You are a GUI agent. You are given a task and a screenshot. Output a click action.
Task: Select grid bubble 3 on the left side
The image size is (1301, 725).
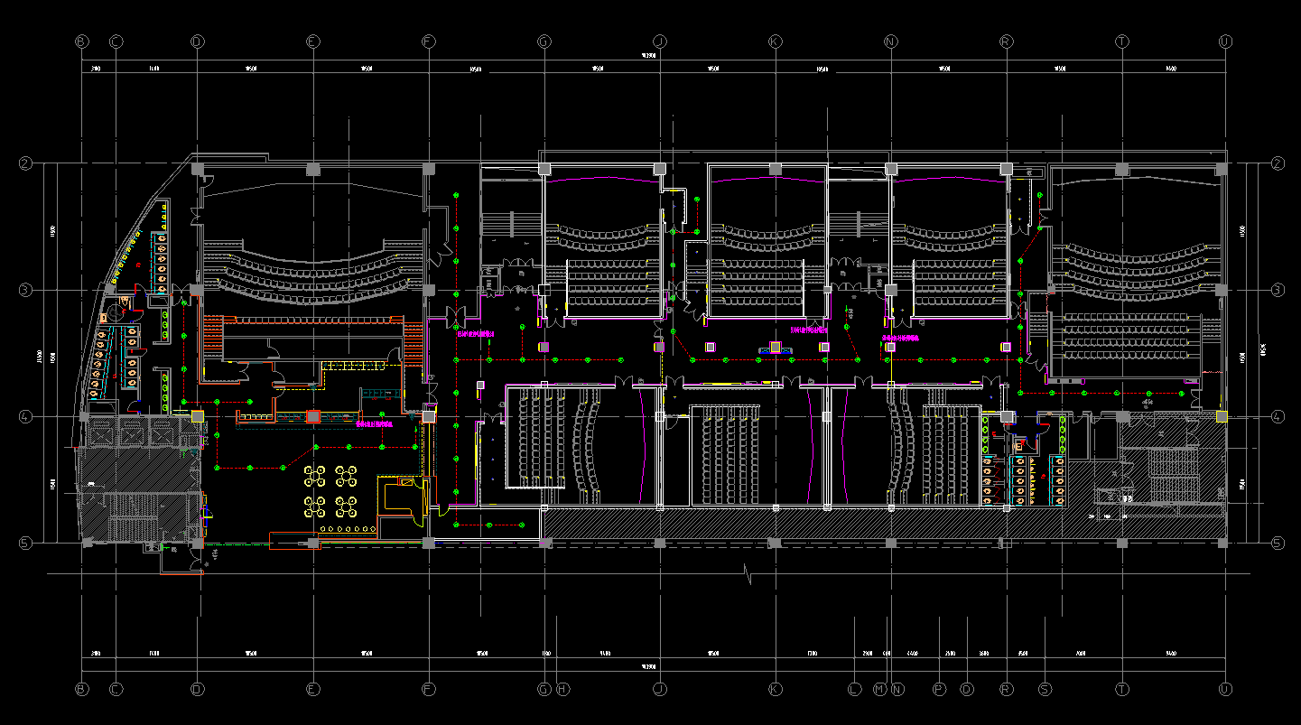coord(26,291)
